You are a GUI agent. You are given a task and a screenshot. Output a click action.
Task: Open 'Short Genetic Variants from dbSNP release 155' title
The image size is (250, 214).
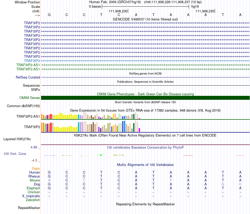pyautogui.click(x=145, y=102)
